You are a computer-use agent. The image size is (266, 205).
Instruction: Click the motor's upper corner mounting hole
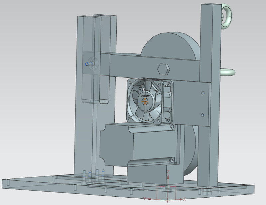click(173, 126)
